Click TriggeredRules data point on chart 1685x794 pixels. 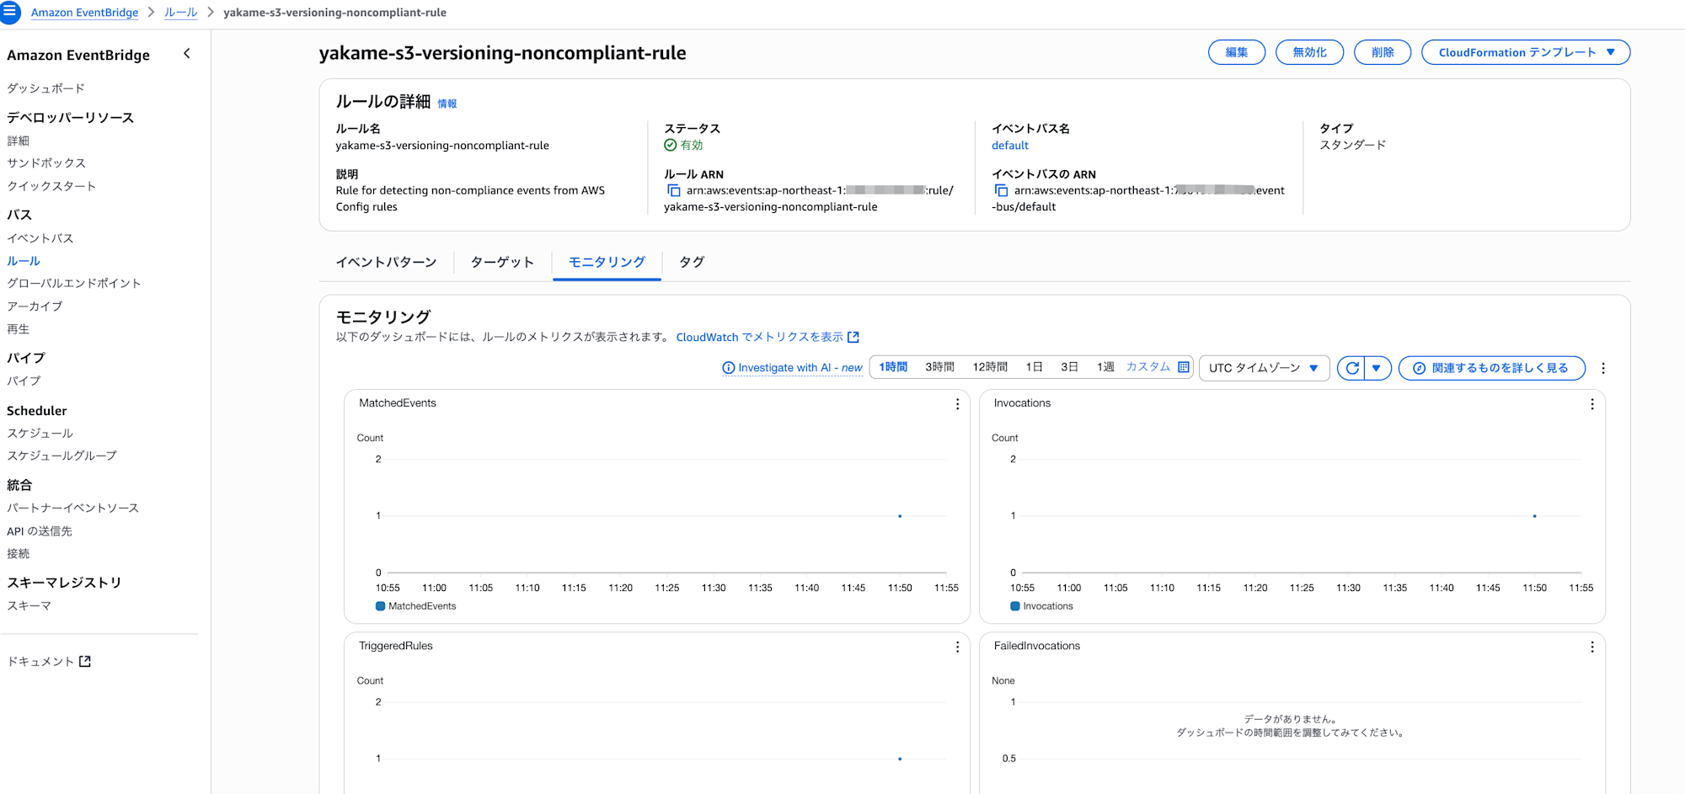tap(900, 759)
